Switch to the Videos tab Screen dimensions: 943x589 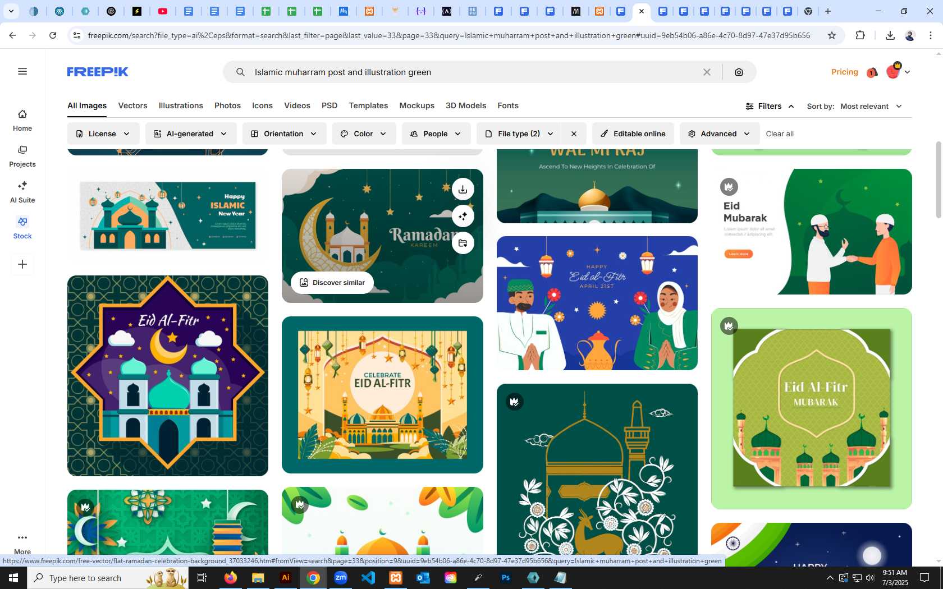[x=297, y=105]
